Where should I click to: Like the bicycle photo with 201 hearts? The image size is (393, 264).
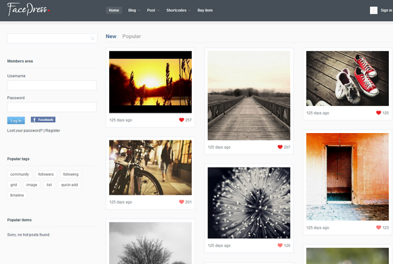tap(182, 202)
